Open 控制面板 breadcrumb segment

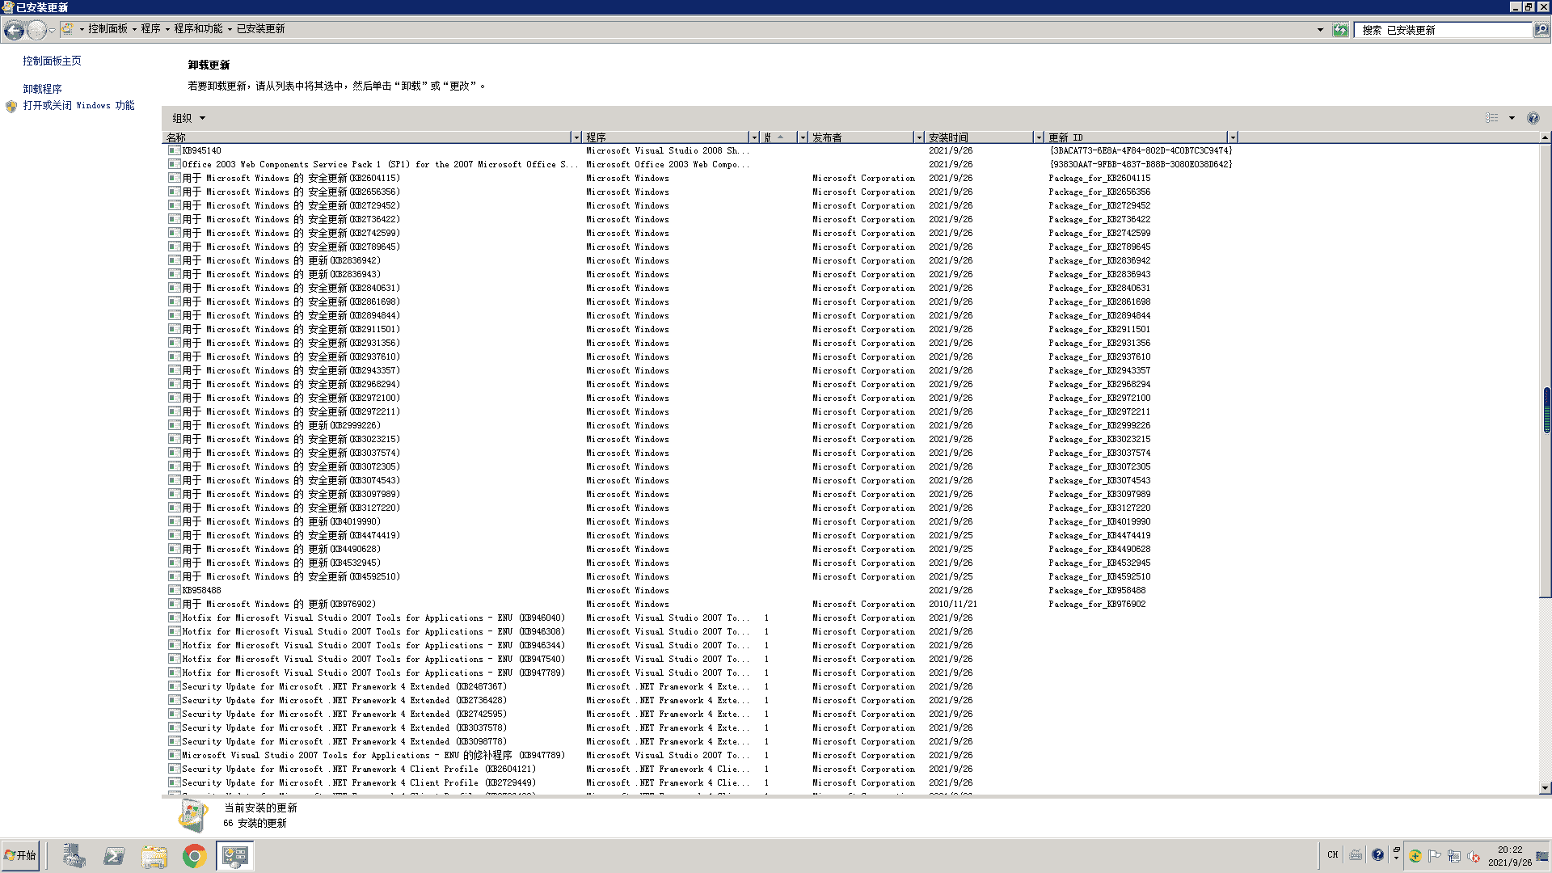tap(108, 28)
